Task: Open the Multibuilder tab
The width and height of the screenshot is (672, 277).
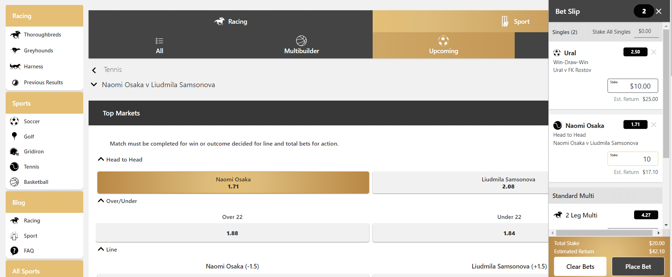Action: pos(301,45)
